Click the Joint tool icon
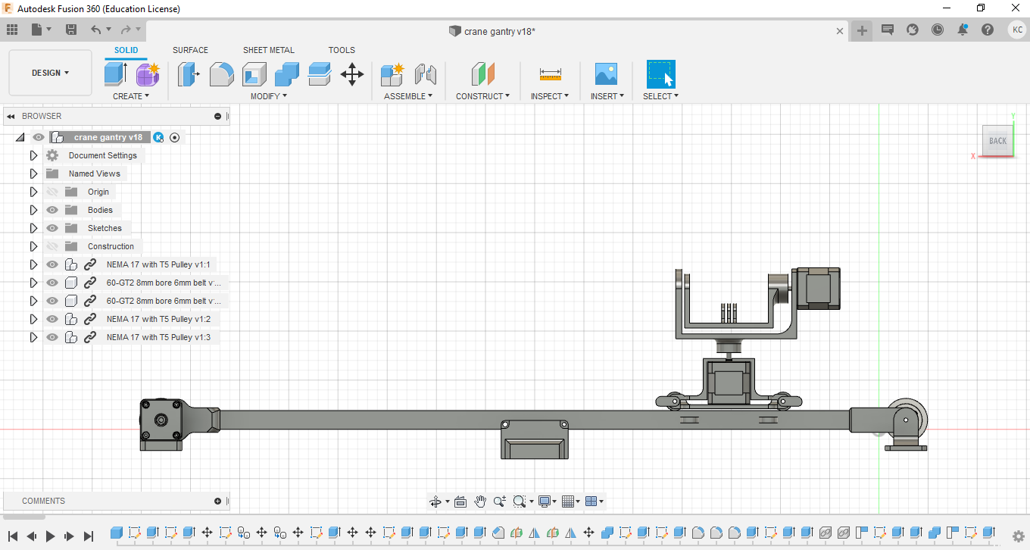 426,74
